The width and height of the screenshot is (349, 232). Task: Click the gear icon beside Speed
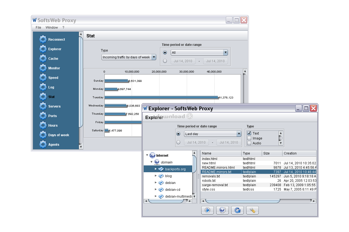pyautogui.click(x=43, y=78)
